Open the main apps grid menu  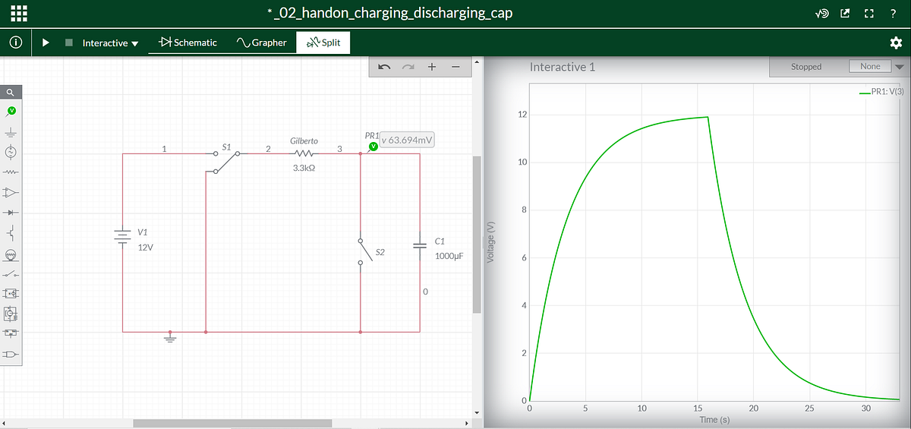(x=19, y=13)
